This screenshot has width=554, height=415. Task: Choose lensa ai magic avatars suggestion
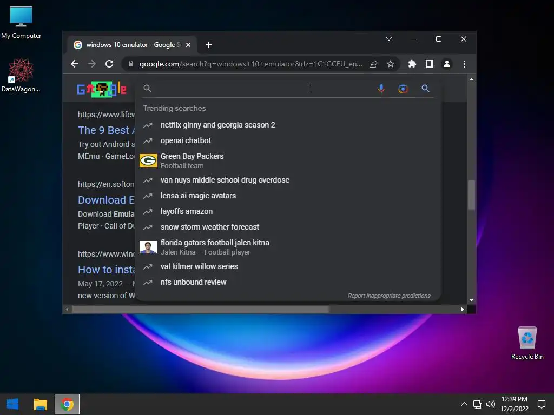click(x=288, y=196)
